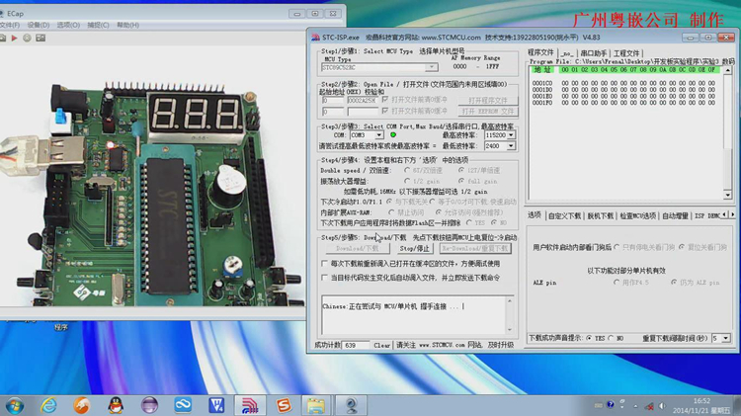
Task: Click the STC-ISP title bar app icon
Action: point(316,37)
